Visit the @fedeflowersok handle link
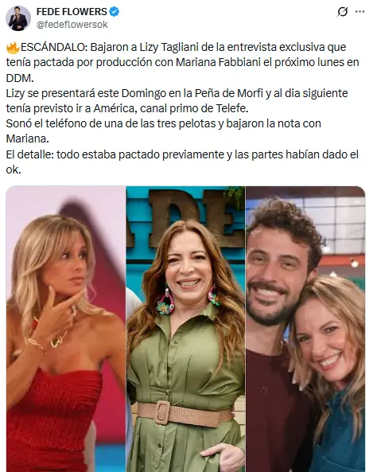 pos(72,25)
